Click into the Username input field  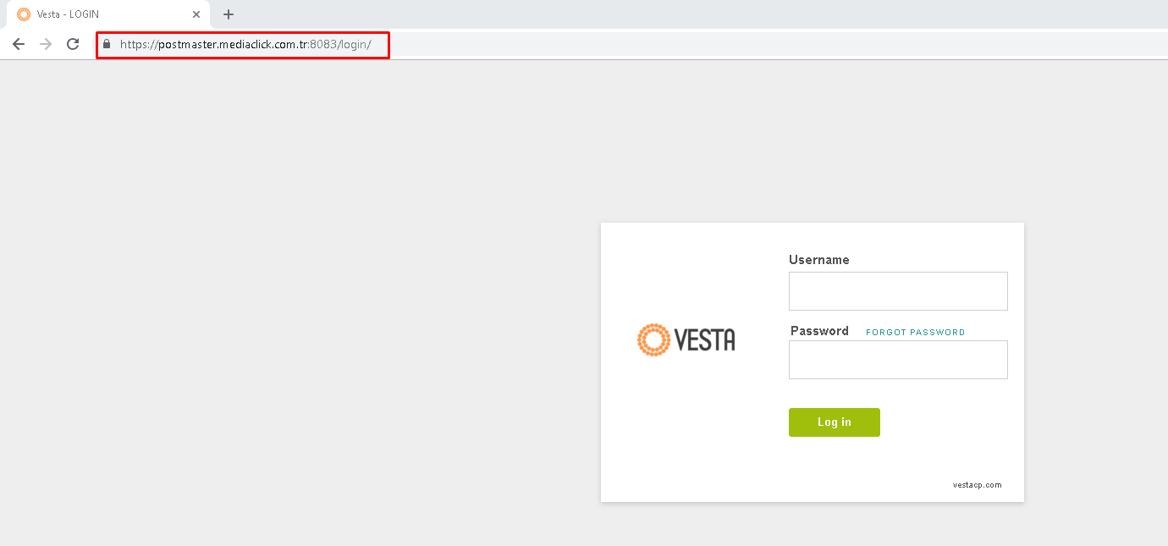(898, 291)
